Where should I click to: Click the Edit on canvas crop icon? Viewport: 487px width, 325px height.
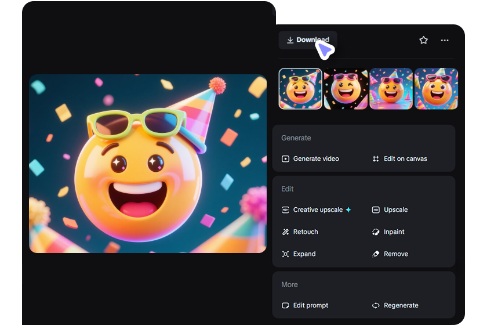tap(376, 159)
